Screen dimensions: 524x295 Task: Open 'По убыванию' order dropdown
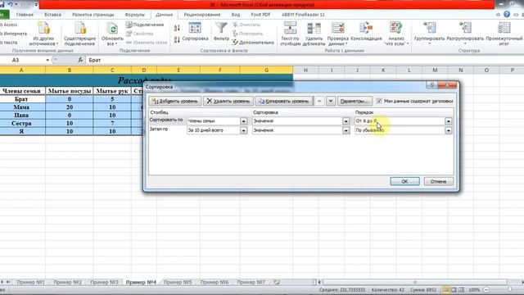coord(449,130)
